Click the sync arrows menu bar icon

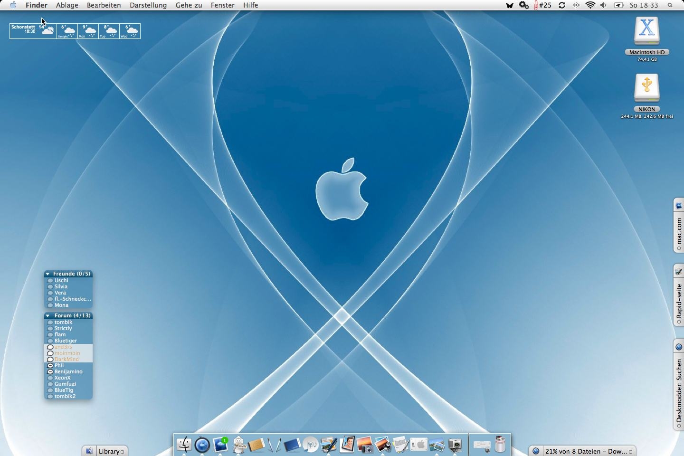[x=562, y=5]
